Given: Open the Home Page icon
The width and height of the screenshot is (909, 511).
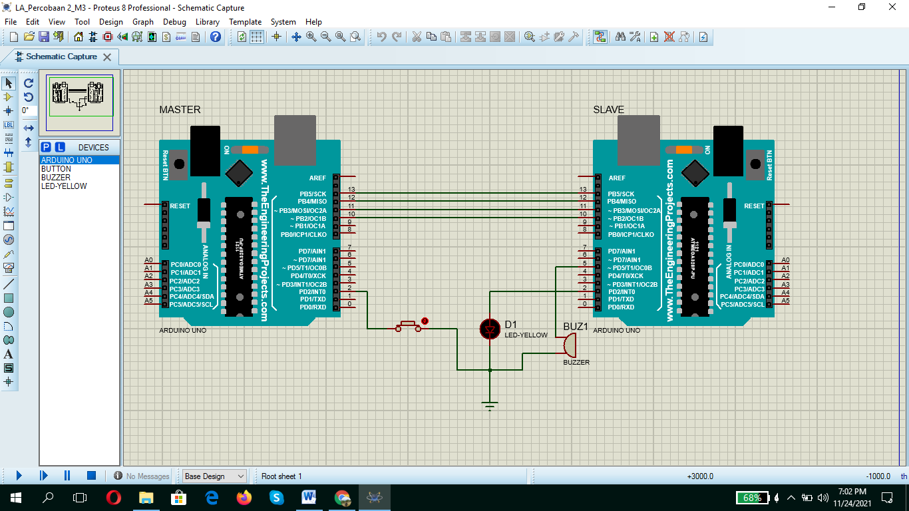Looking at the screenshot, I should coord(79,37).
